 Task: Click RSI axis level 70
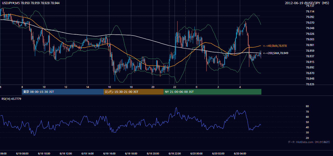(x=307, y=112)
